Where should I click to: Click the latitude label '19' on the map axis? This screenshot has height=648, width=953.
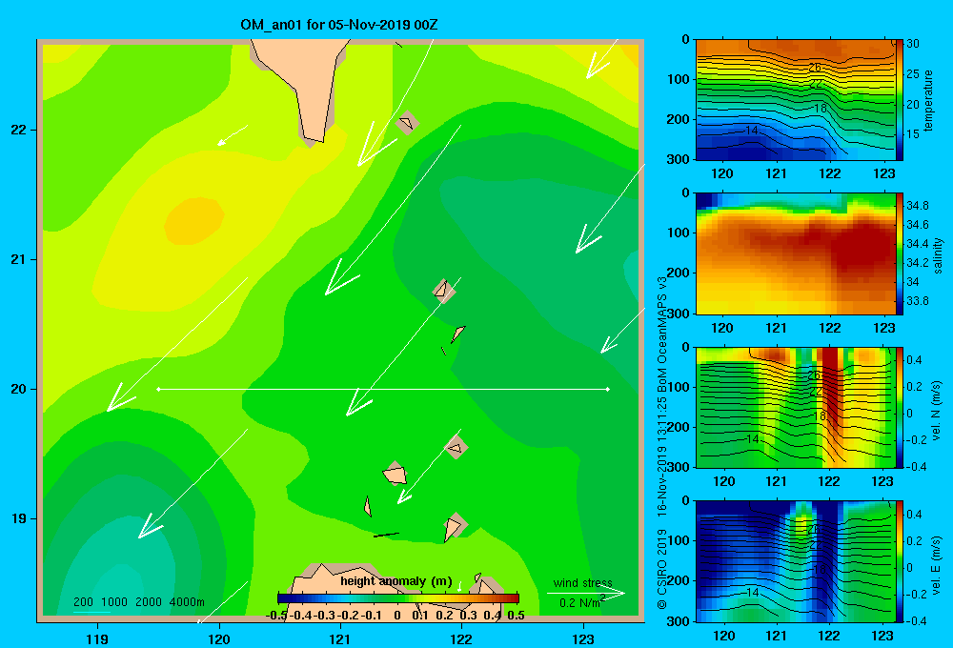click(19, 518)
